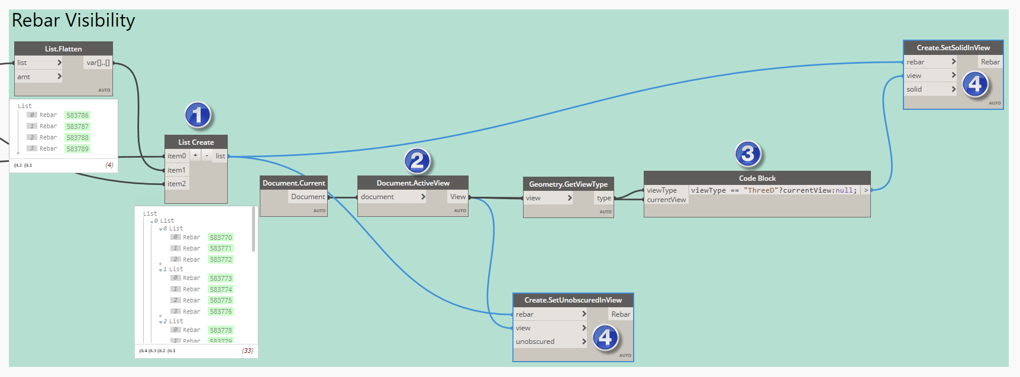Click rebar element ID 583788

[78, 138]
